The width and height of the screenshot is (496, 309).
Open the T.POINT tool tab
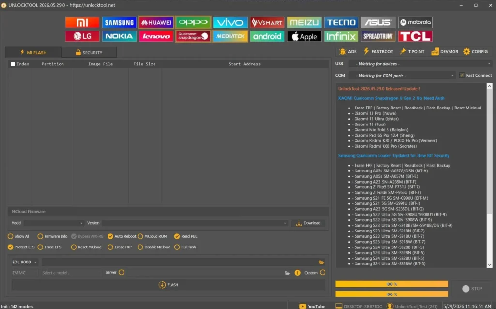click(x=412, y=51)
